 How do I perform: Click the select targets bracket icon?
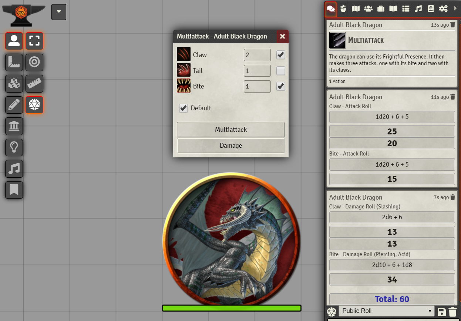click(34, 41)
